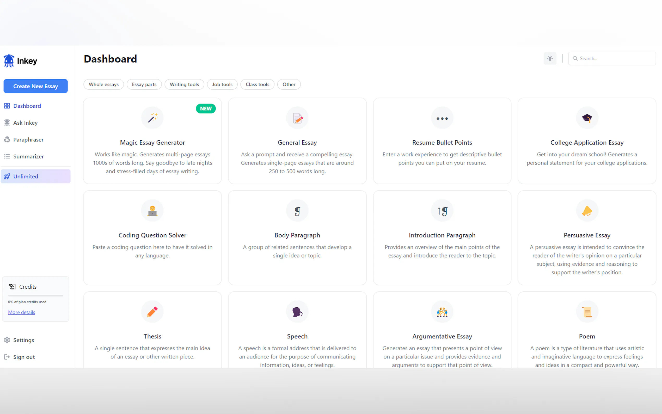Click the Summarizer sidebar icon

tap(7, 156)
